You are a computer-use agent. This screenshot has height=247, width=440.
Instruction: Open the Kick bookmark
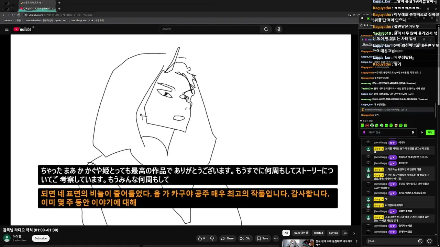(91, 21)
